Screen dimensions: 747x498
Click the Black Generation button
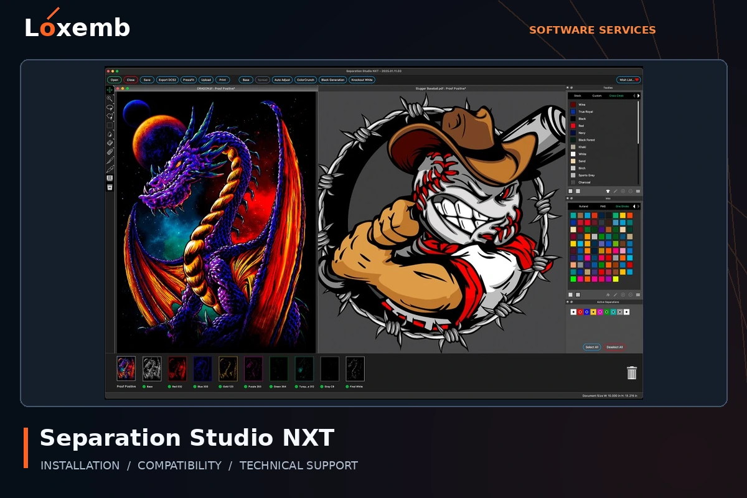pyautogui.click(x=332, y=80)
